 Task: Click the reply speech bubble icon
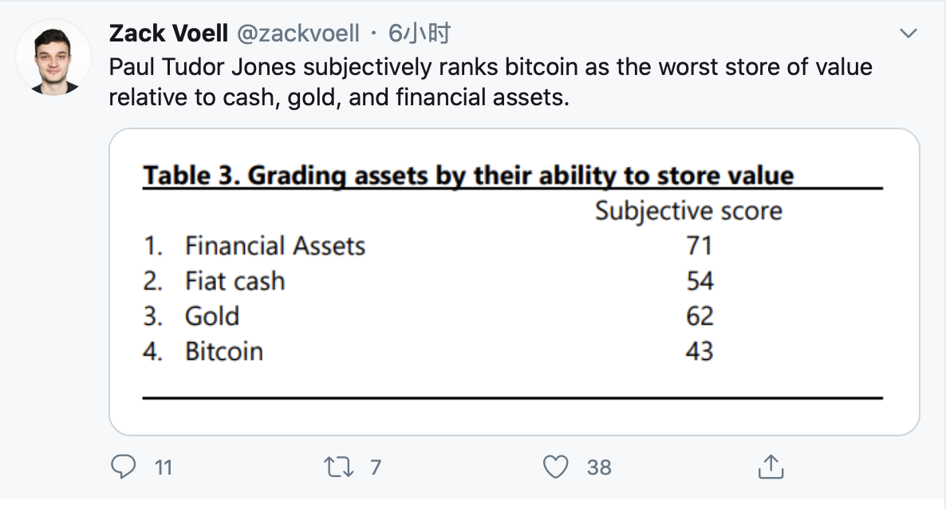point(124,467)
